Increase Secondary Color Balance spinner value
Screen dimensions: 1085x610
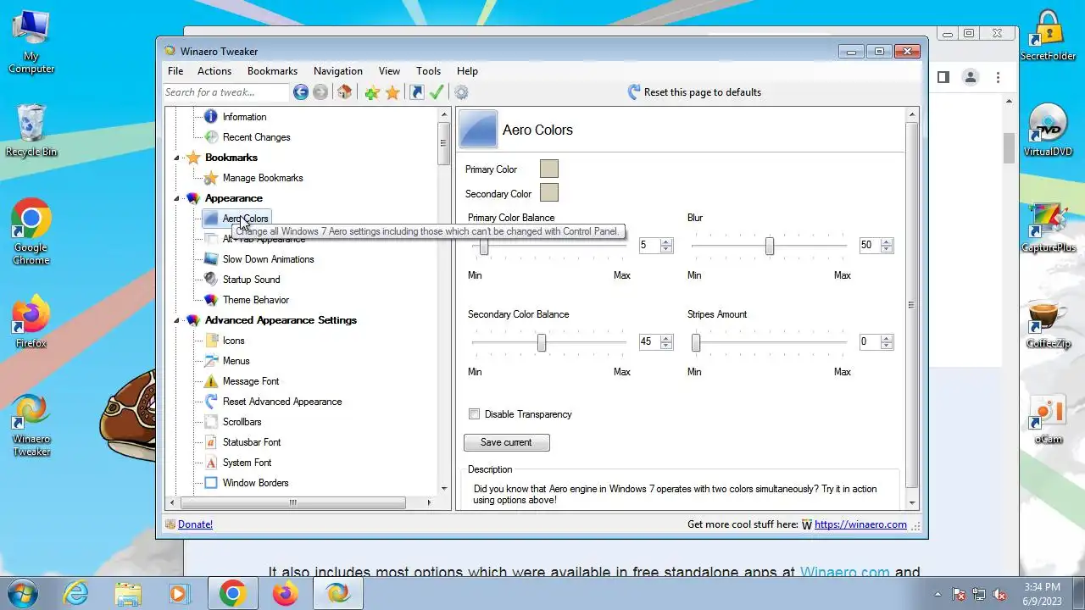point(666,338)
